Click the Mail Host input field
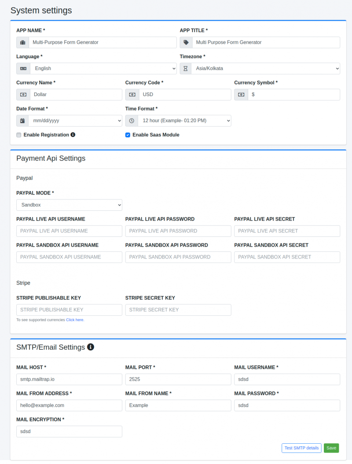This screenshot has width=352, height=464. 70,379
